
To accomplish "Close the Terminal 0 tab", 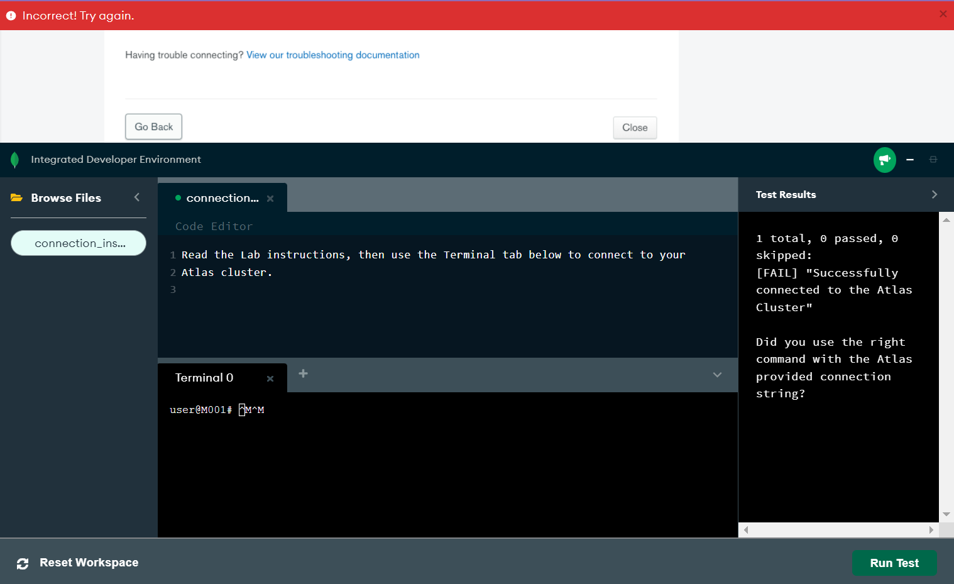I will [x=270, y=378].
